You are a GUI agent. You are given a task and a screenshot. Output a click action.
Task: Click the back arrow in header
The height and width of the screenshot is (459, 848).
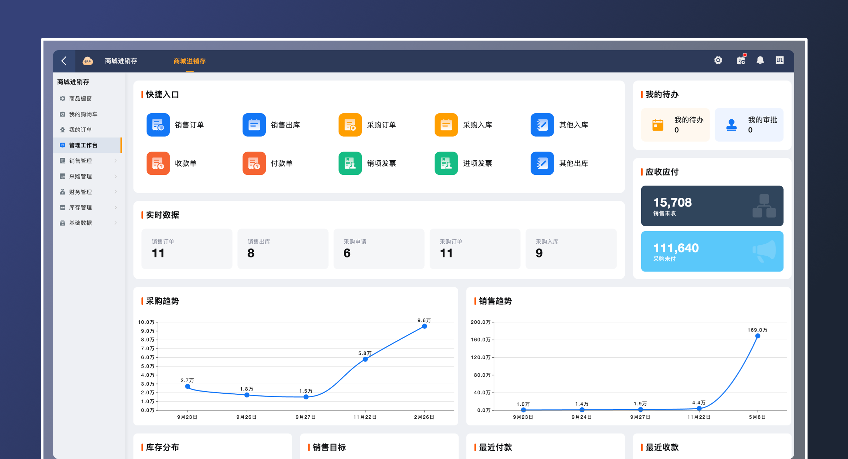[64, 61]
